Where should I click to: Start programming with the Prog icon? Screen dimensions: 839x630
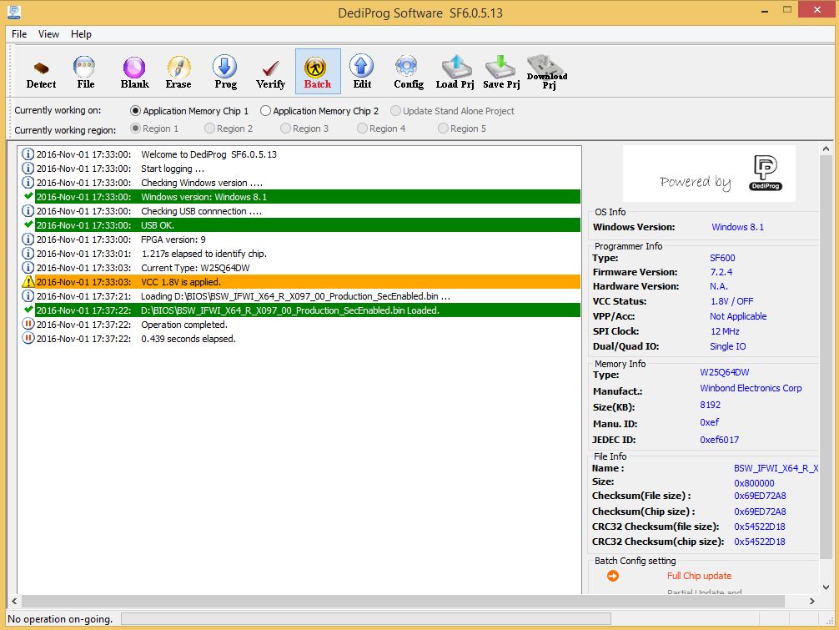(x=225, y=72)
